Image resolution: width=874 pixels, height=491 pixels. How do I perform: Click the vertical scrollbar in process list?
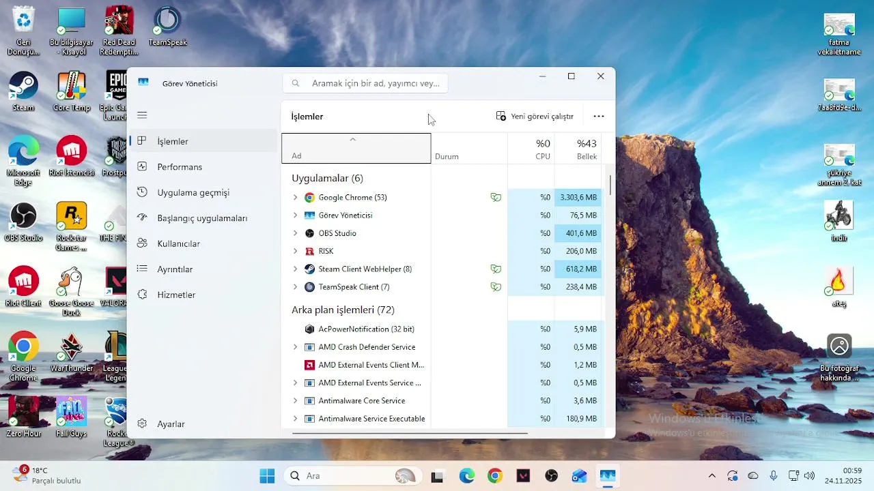610,185
